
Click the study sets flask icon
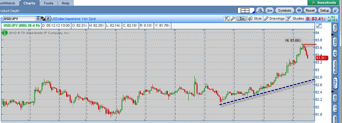227,19
